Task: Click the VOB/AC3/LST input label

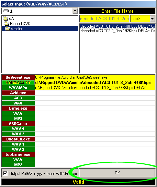Action: click(x=18, y=83)
